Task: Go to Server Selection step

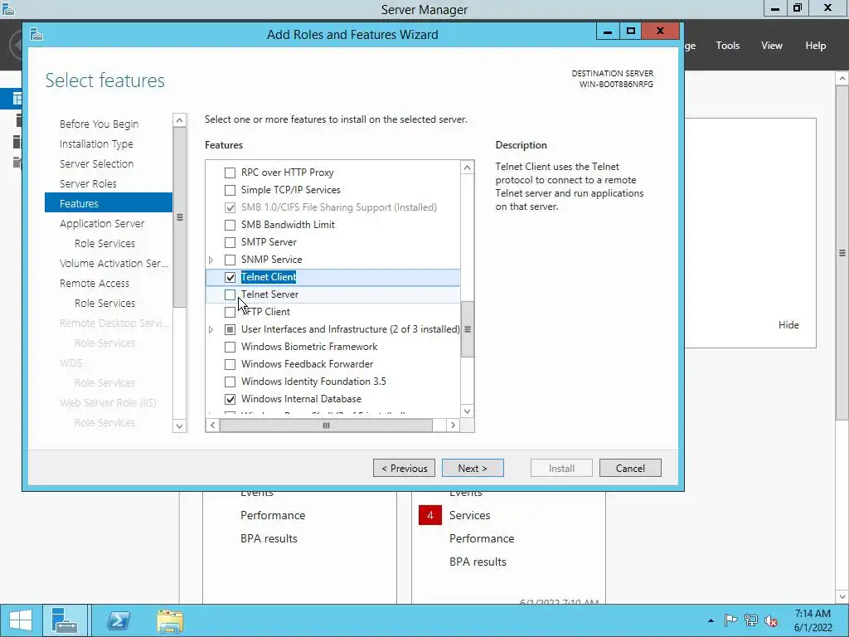Action: coord(96,163)
